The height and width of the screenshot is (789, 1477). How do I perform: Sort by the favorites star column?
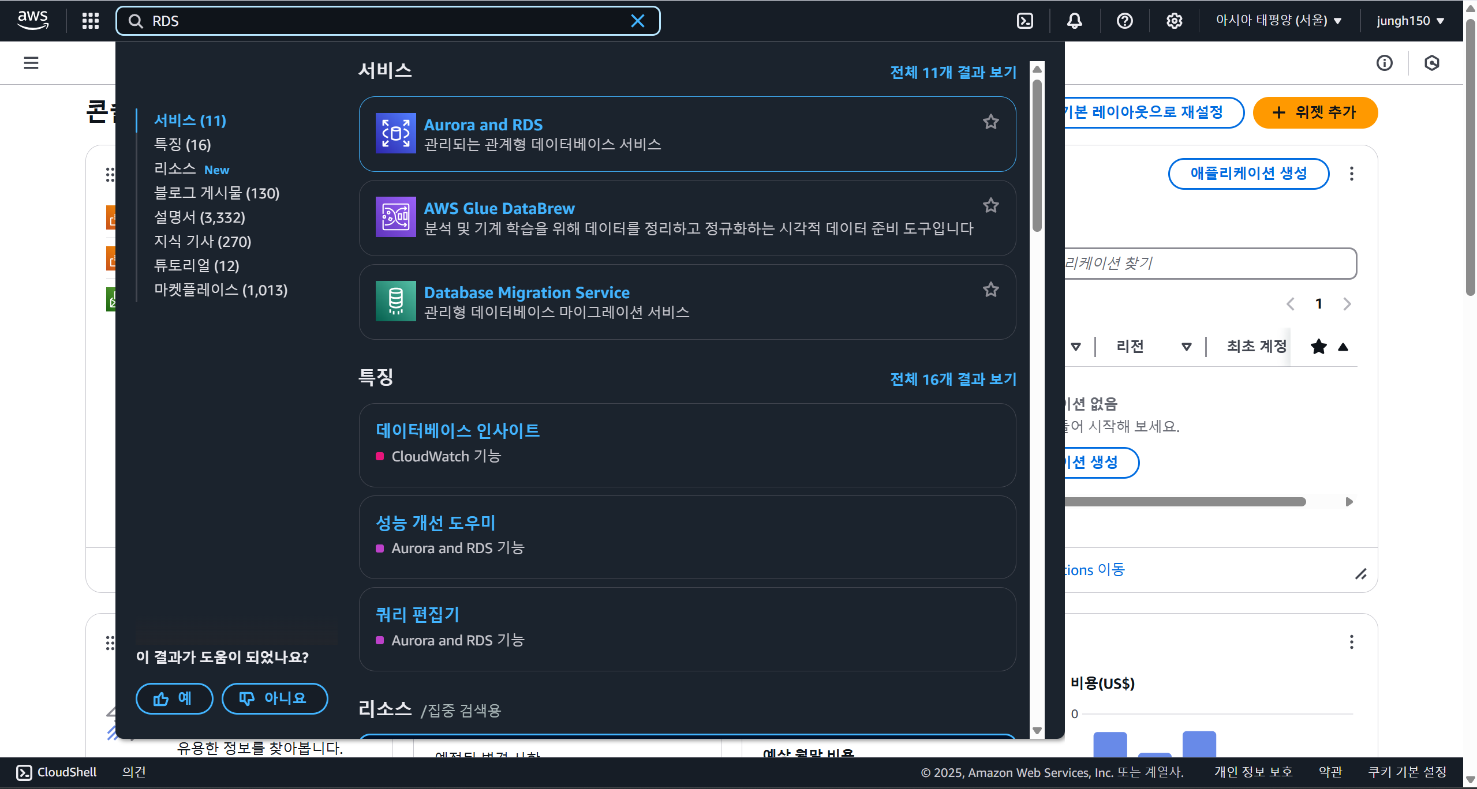tap(1319, 347)
